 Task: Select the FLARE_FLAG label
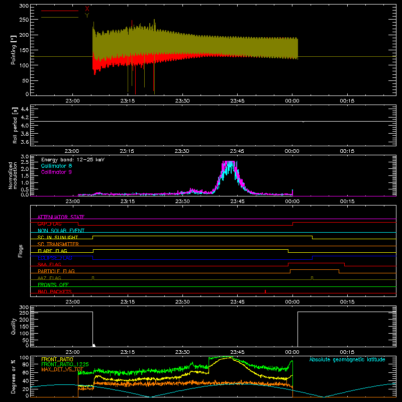pyautogui.click(x=52, y=251)
